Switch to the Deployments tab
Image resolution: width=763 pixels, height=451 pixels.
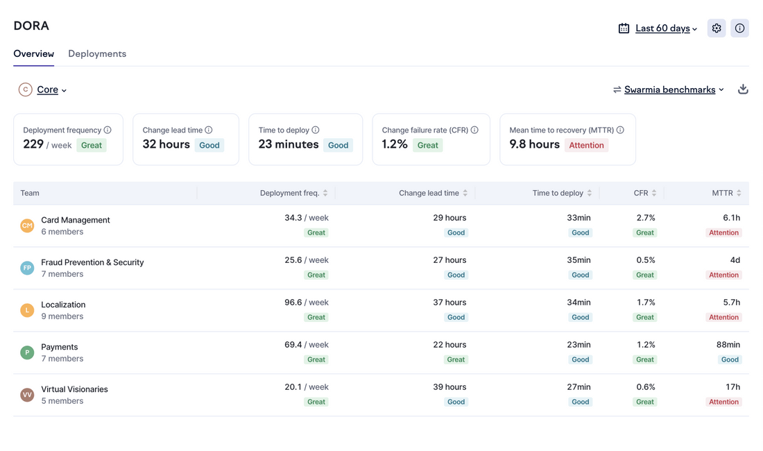(97, 53)
